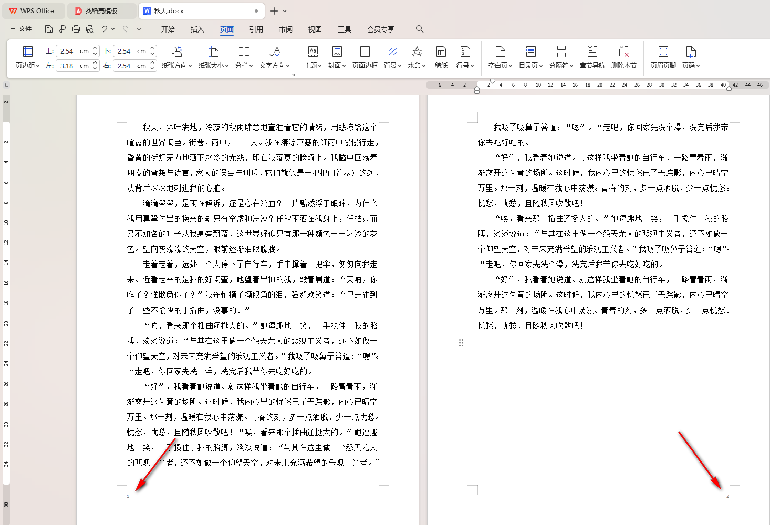The width and height of the screenshot is (770, 525).
Task: Open the 文件 menu
Action: pyautogui.click(x=21, y=29)
